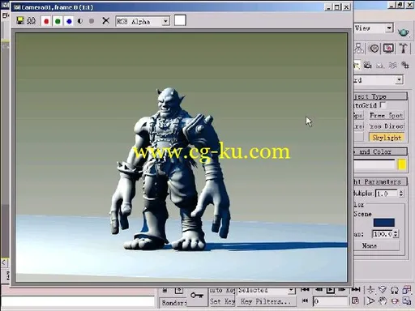Save the rendered bitmap with the disk icon
Image resolution: width=415 pixels, height=311 pixels.
20,21
